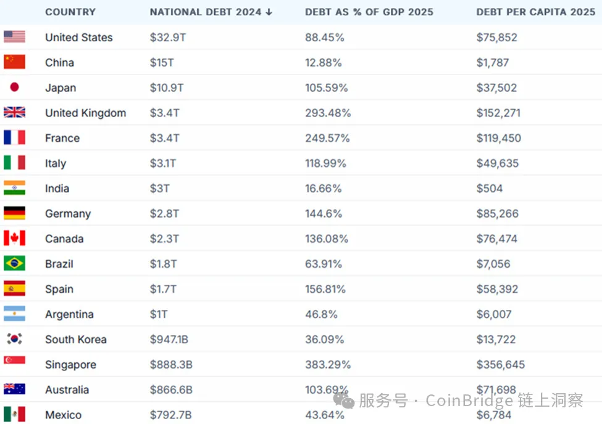Click the Germany flag icon
Image resolution: width=602 pixels, height=424 pixels.
(x=14, y=213)
